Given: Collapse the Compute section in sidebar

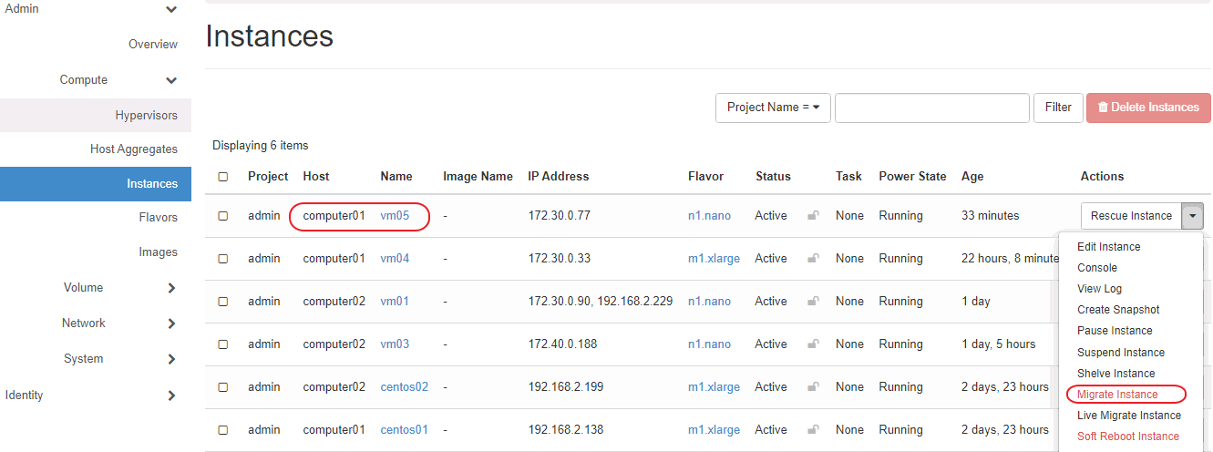Looking at the screenshot, I should click(x=171, y=80).
